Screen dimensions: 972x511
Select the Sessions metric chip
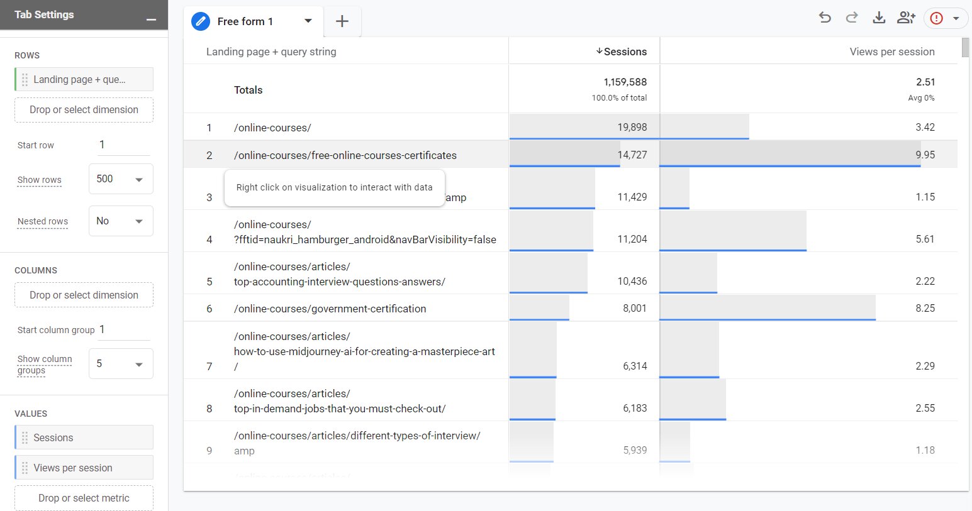click(x=84, y=437)
